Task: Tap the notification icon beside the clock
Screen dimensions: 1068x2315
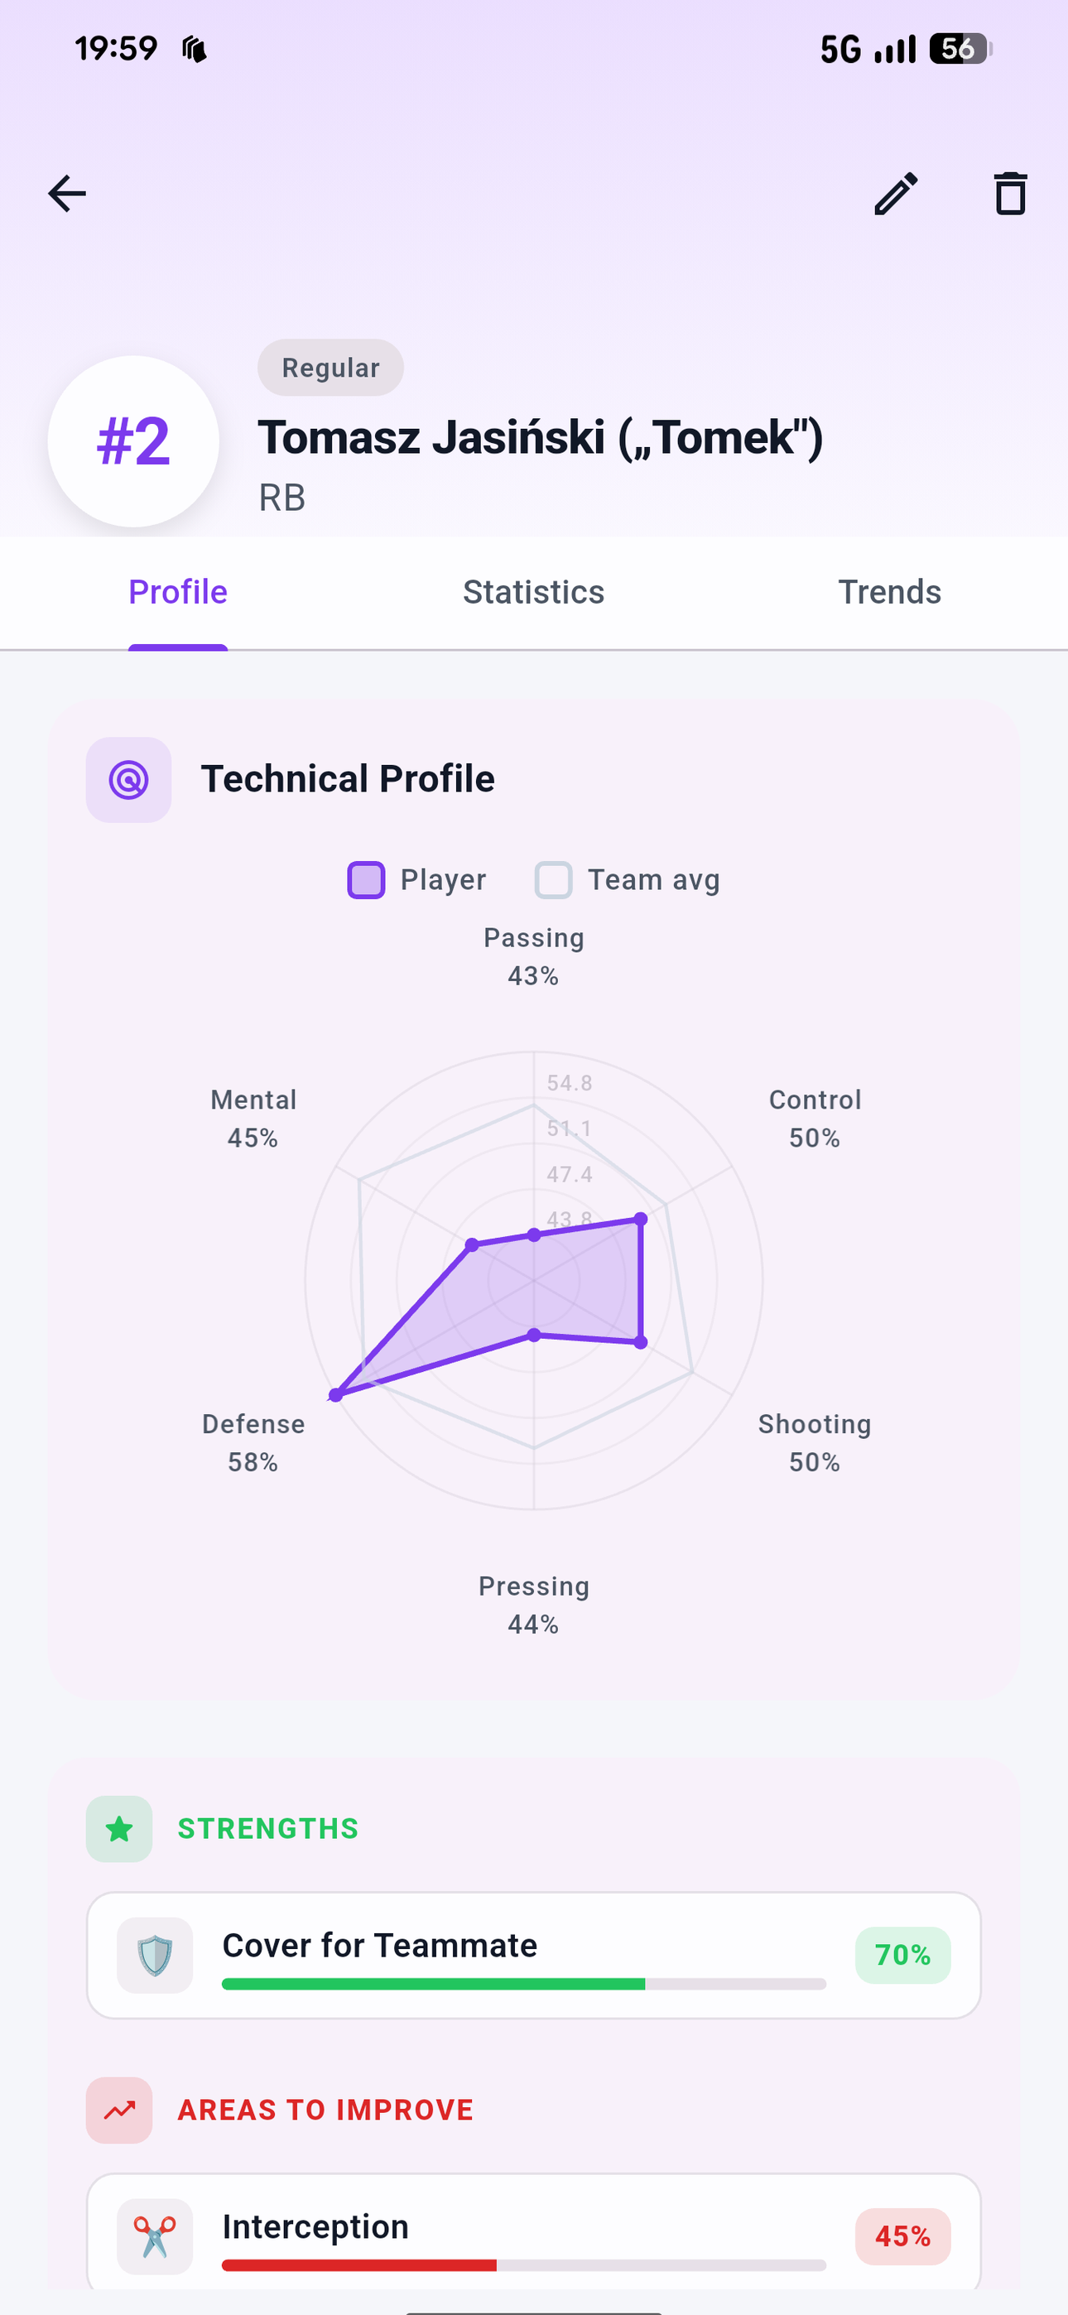Action: click(196, 50)
